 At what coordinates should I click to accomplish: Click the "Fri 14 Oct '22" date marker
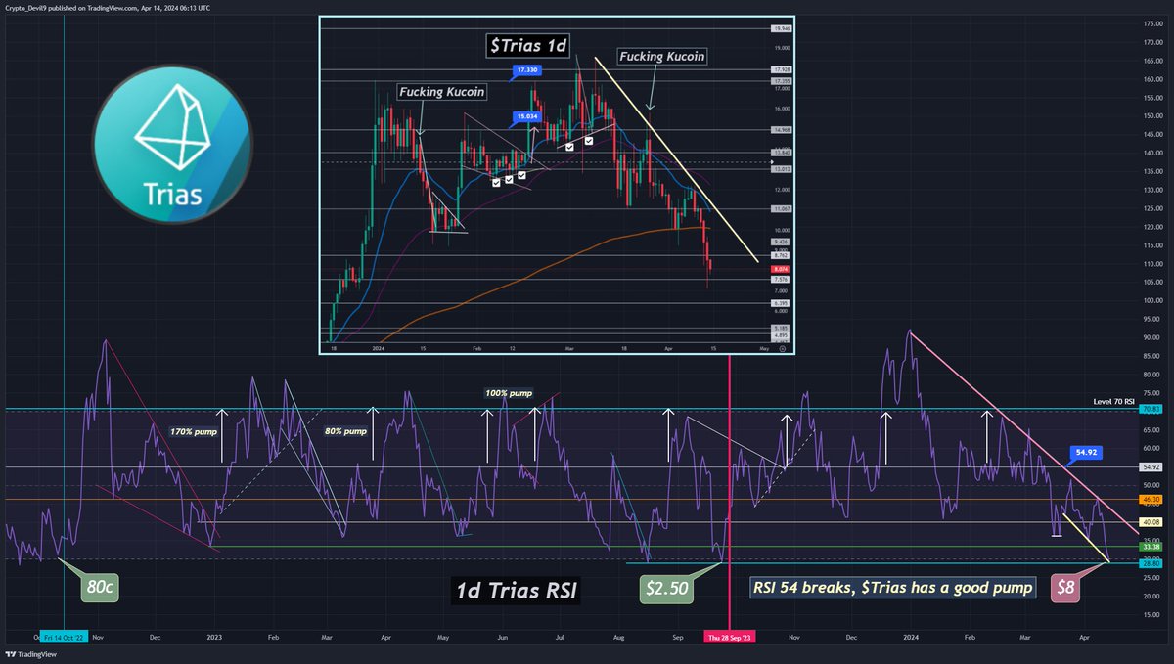coord(65,635)
